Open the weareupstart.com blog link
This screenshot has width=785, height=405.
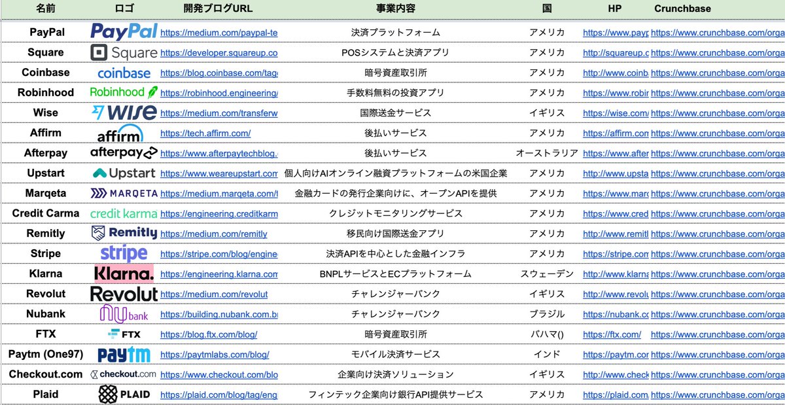218,173
